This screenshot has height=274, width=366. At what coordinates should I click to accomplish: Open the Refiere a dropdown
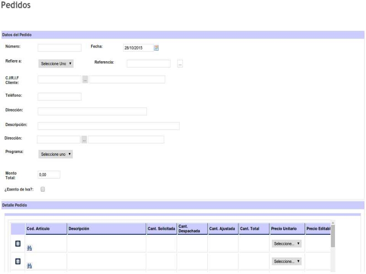pos(56,63)
